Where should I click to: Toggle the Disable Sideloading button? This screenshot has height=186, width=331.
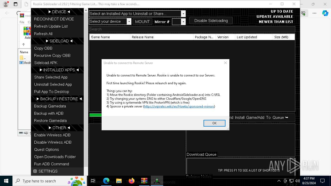[211, 21]
